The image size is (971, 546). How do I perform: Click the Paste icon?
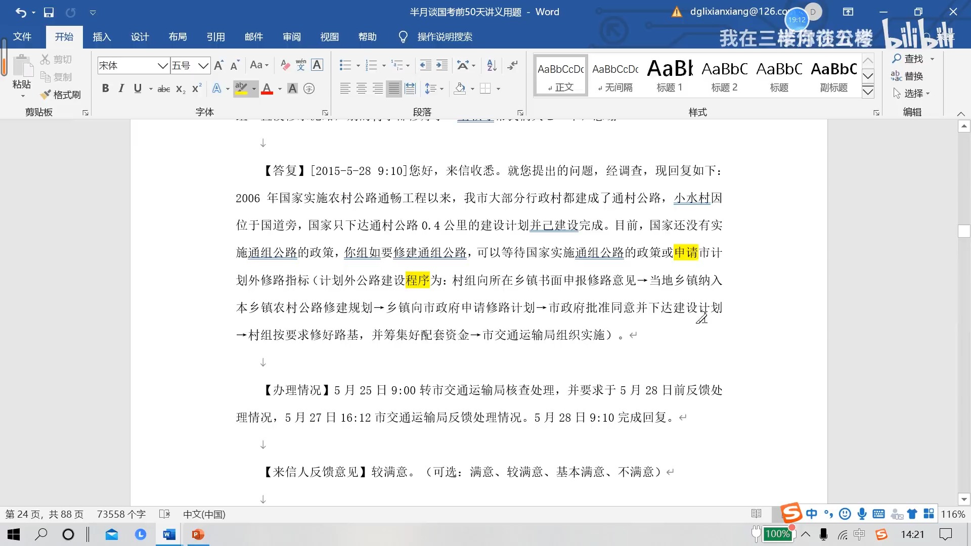click(x=22, y=66)
